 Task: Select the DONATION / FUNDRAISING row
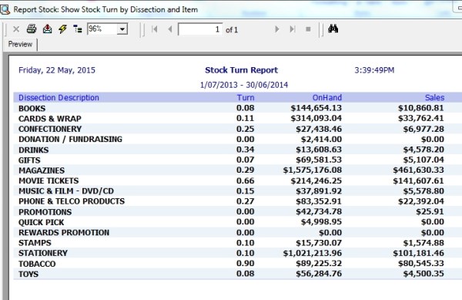(237, 140)
